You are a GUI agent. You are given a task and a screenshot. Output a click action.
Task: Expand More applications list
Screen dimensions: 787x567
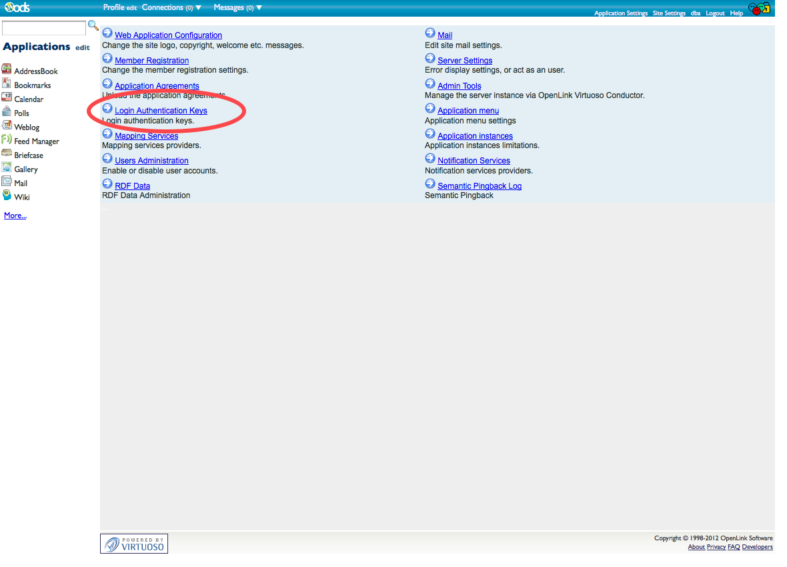point(15,215)
